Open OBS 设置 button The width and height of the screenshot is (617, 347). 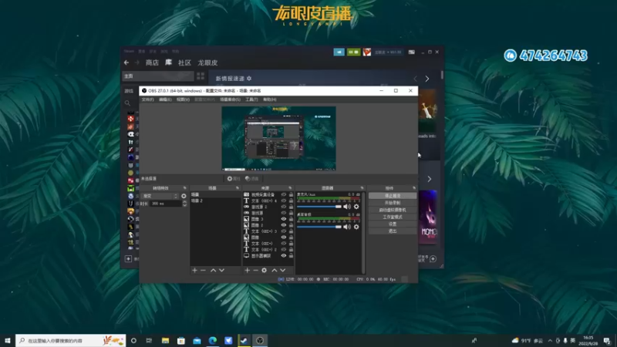pos(393,224)
